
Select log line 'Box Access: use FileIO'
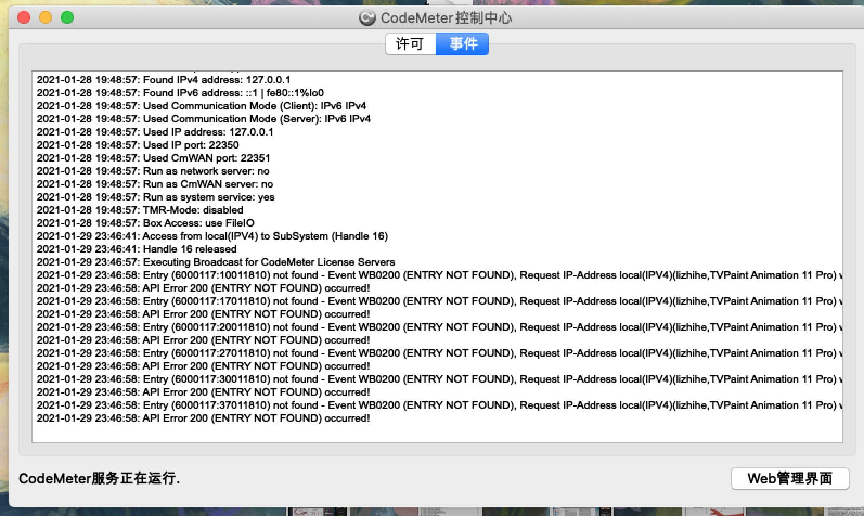click(x=145, y=223)
